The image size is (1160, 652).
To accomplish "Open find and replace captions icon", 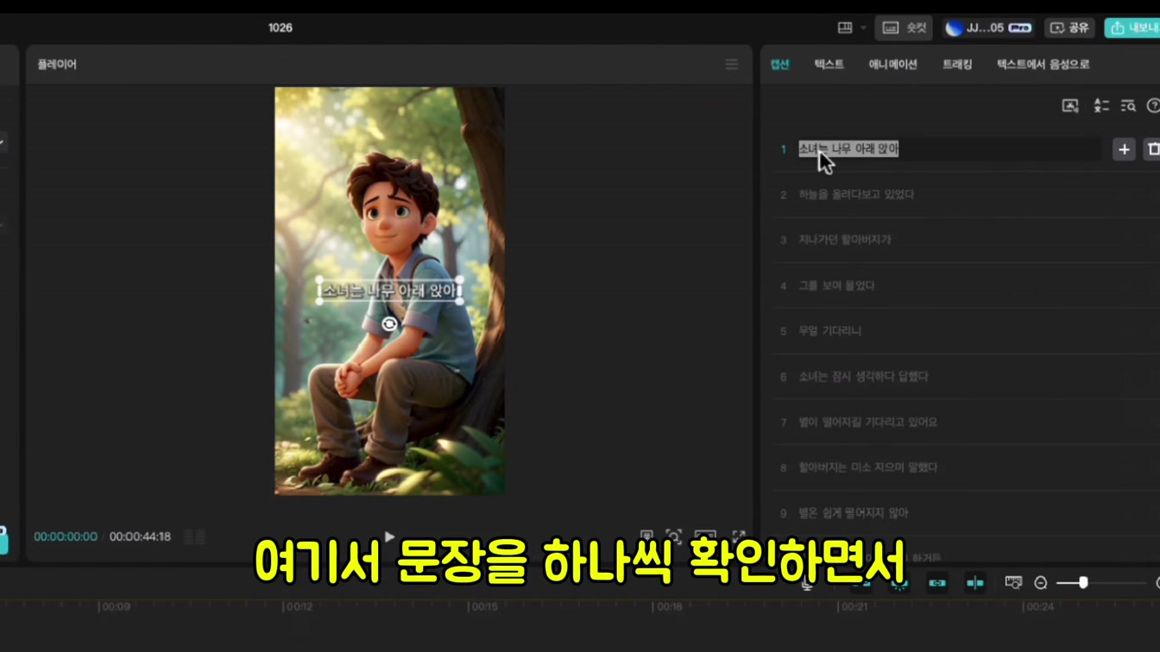I will (x=1128, y=105).
